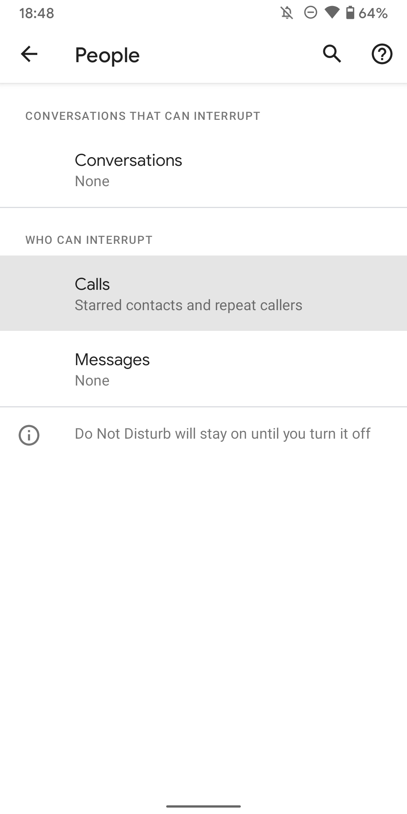Tap the Do Not Disturb status bar icon
The width and height of the screenshot is (407, 814).
click(x=310, y=13)
